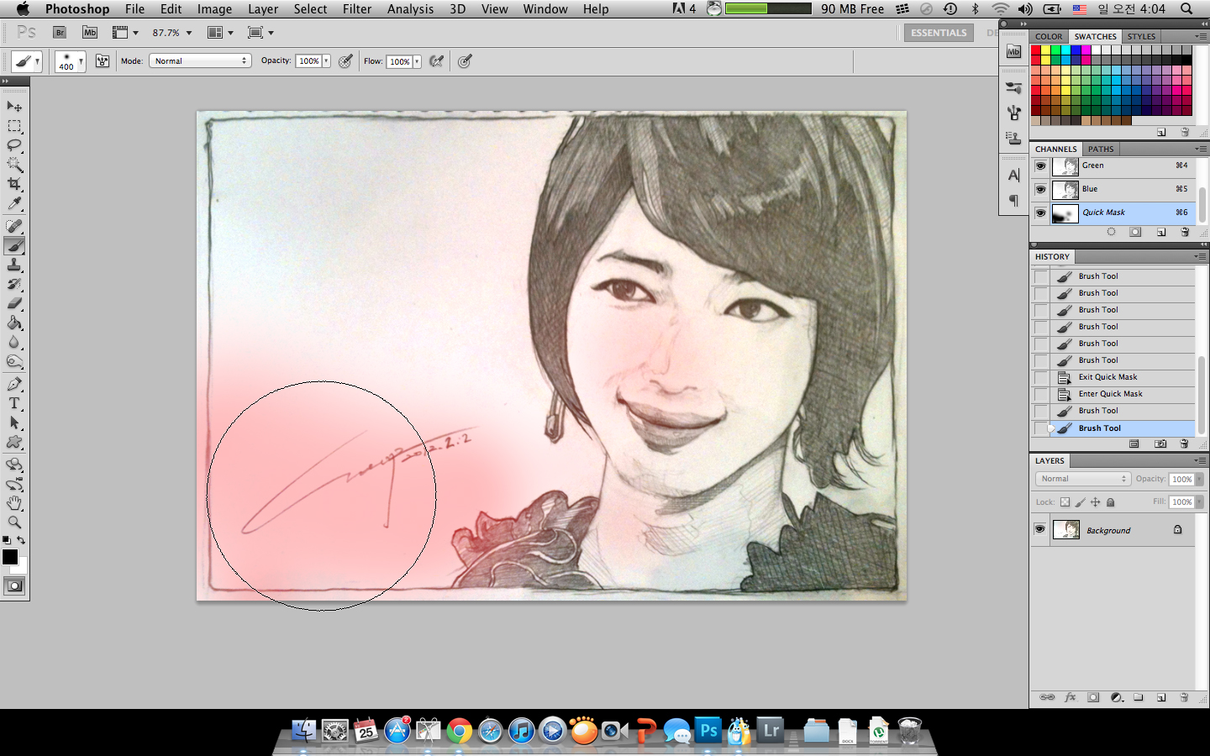This screenshot has width=1210, height=756.
Task: Select the Custom Shape tool
Action: tap(14, 442)
